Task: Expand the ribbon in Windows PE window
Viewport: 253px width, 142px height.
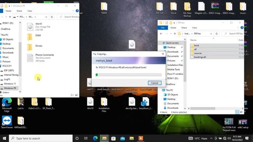Action: [x=73, y=11]
